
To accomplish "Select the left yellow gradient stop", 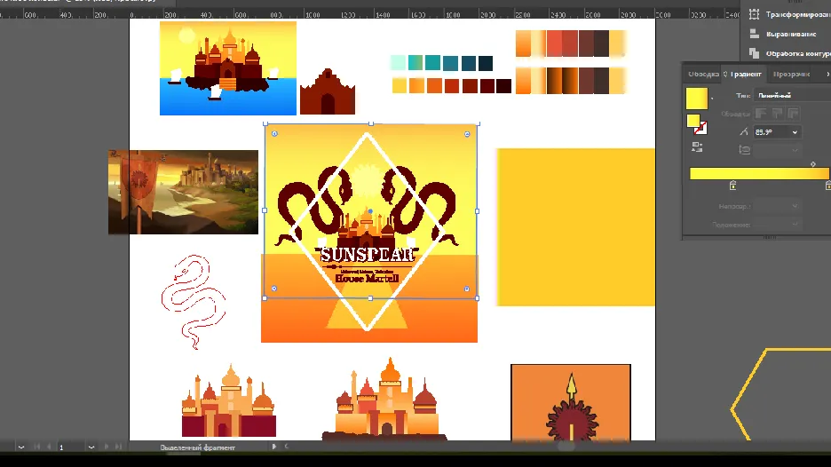I will pyautogui.click(x=732, y=185).
